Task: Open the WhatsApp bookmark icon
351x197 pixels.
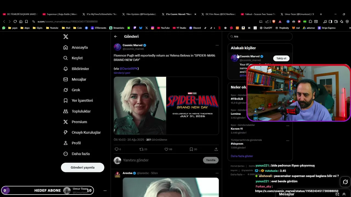Action: click(4, 28)
